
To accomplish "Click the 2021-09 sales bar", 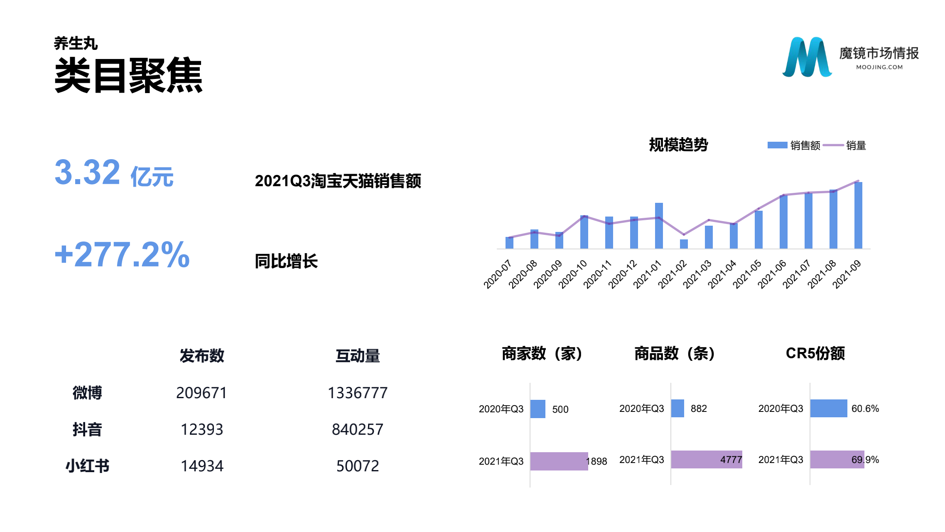I will pos(858,215).
